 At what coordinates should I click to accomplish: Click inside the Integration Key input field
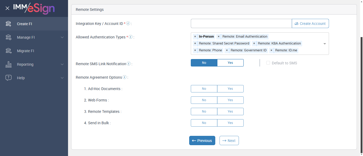coord(241,24)
